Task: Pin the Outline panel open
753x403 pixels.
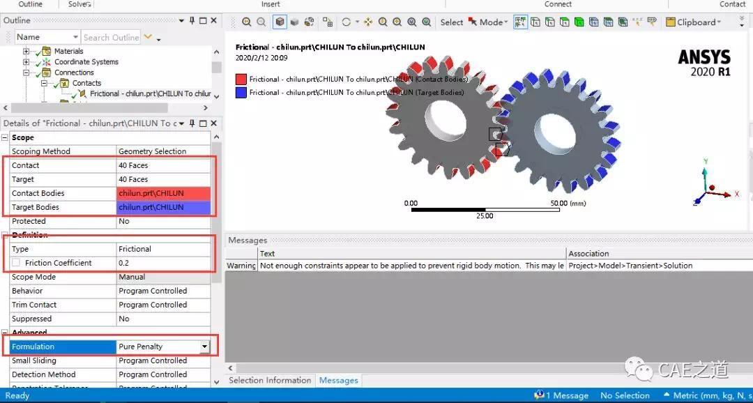Action: click(x=192, y=20)
